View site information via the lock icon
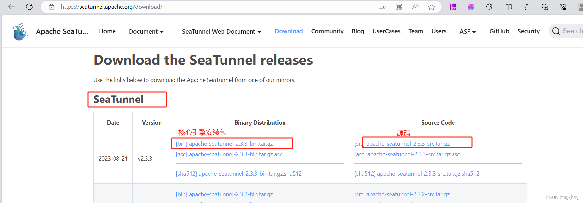Viewport: 583px width, 203px height. click(51, 7)
